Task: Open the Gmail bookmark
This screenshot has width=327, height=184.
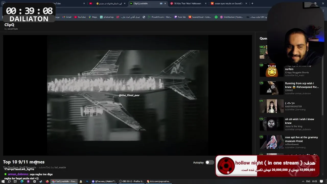Action: (67, 17)
